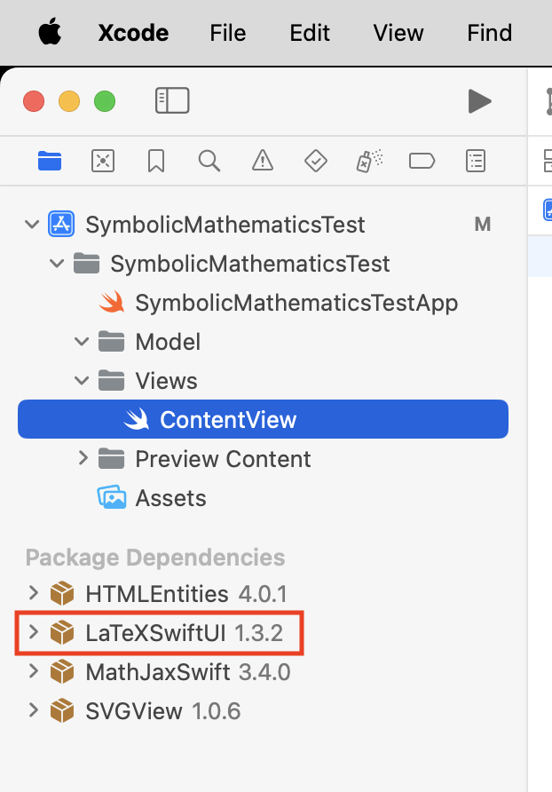
Task: Open the Bookmark navigator
Action: (156, 161)
